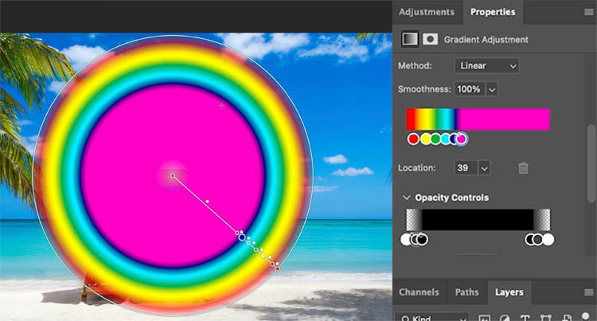This screenshot has height=321, width=597.
Task: Select the Layers tab
Action: (x=509, y=292)
